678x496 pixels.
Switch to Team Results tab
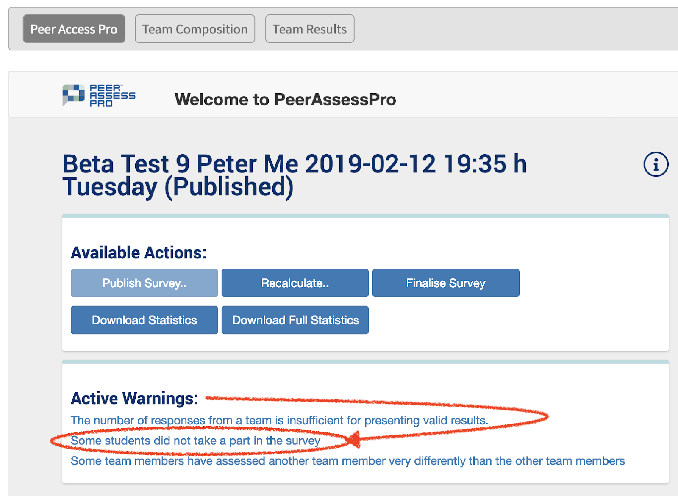310,29
